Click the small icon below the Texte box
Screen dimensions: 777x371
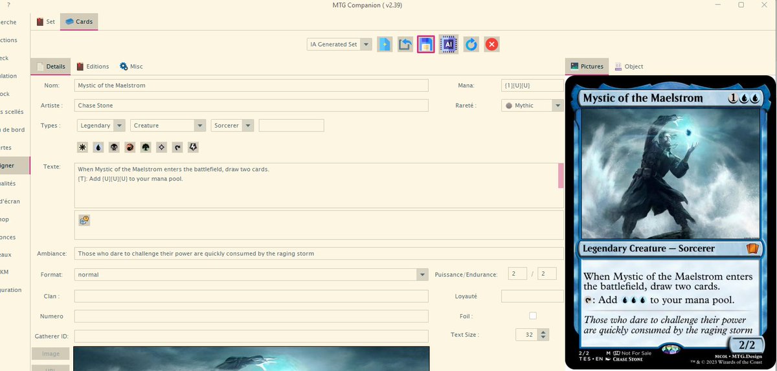pyautogui.click(x=84, y=220)
